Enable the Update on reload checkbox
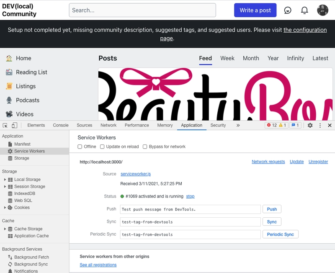The height and width of the screenshot is (273, 335). 102,147
